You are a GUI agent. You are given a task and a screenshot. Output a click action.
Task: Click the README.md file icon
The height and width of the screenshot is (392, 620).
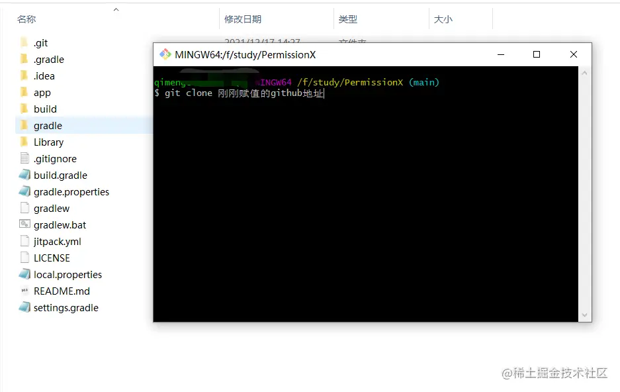(24, 291)
